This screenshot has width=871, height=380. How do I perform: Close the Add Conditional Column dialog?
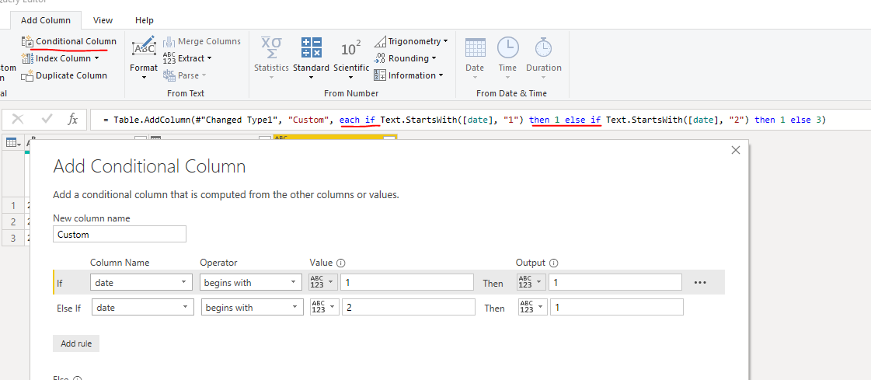(736, 150)
